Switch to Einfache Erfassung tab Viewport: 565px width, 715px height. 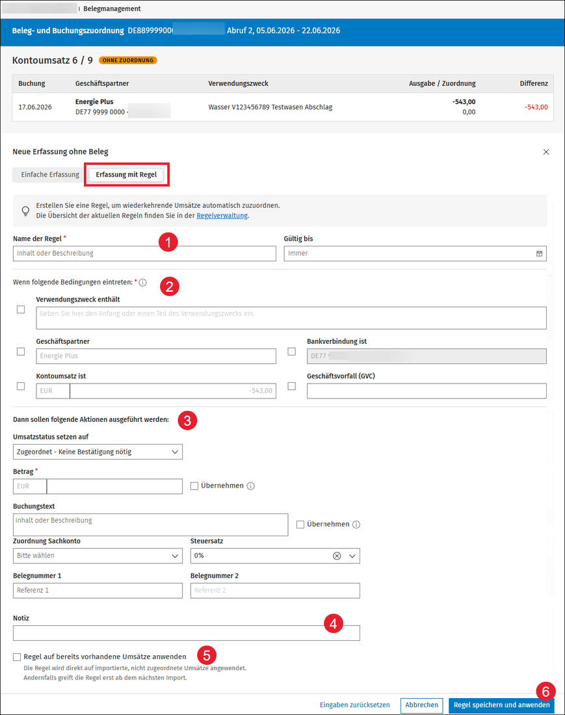coord(50,175)
